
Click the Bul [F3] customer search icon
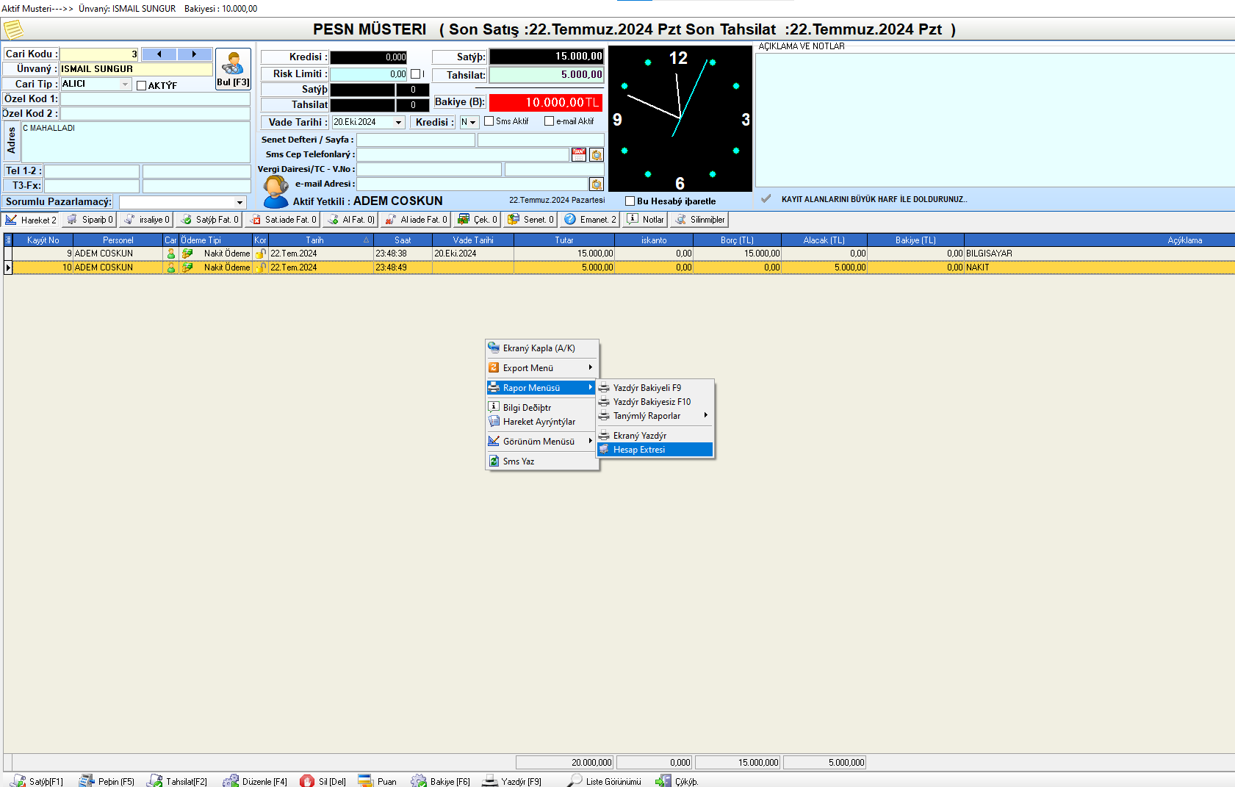click(233, 65)
